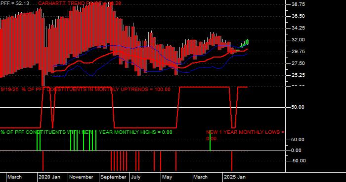Click the March date label preceding 2020 Jan
The image size is (346, 182).
click(x=14, y=177)
